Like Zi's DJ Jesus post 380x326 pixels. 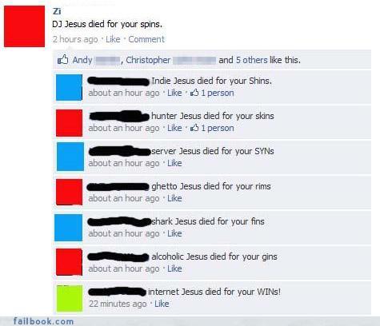click(113, 39)
